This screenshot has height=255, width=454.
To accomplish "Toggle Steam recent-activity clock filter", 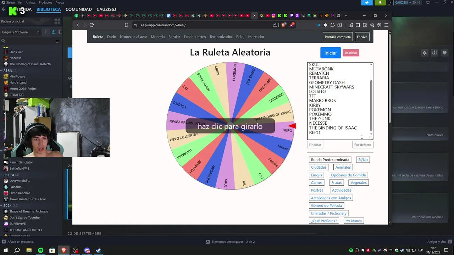I will tap(54, 32).
